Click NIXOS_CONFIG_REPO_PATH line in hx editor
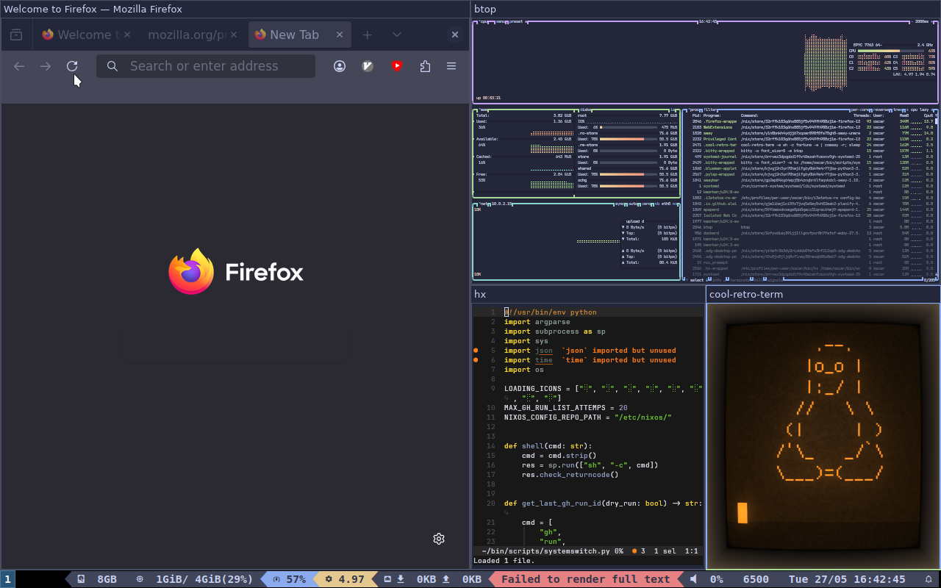Viewport: 941px width, 588px height. click(x=588, y=417)
